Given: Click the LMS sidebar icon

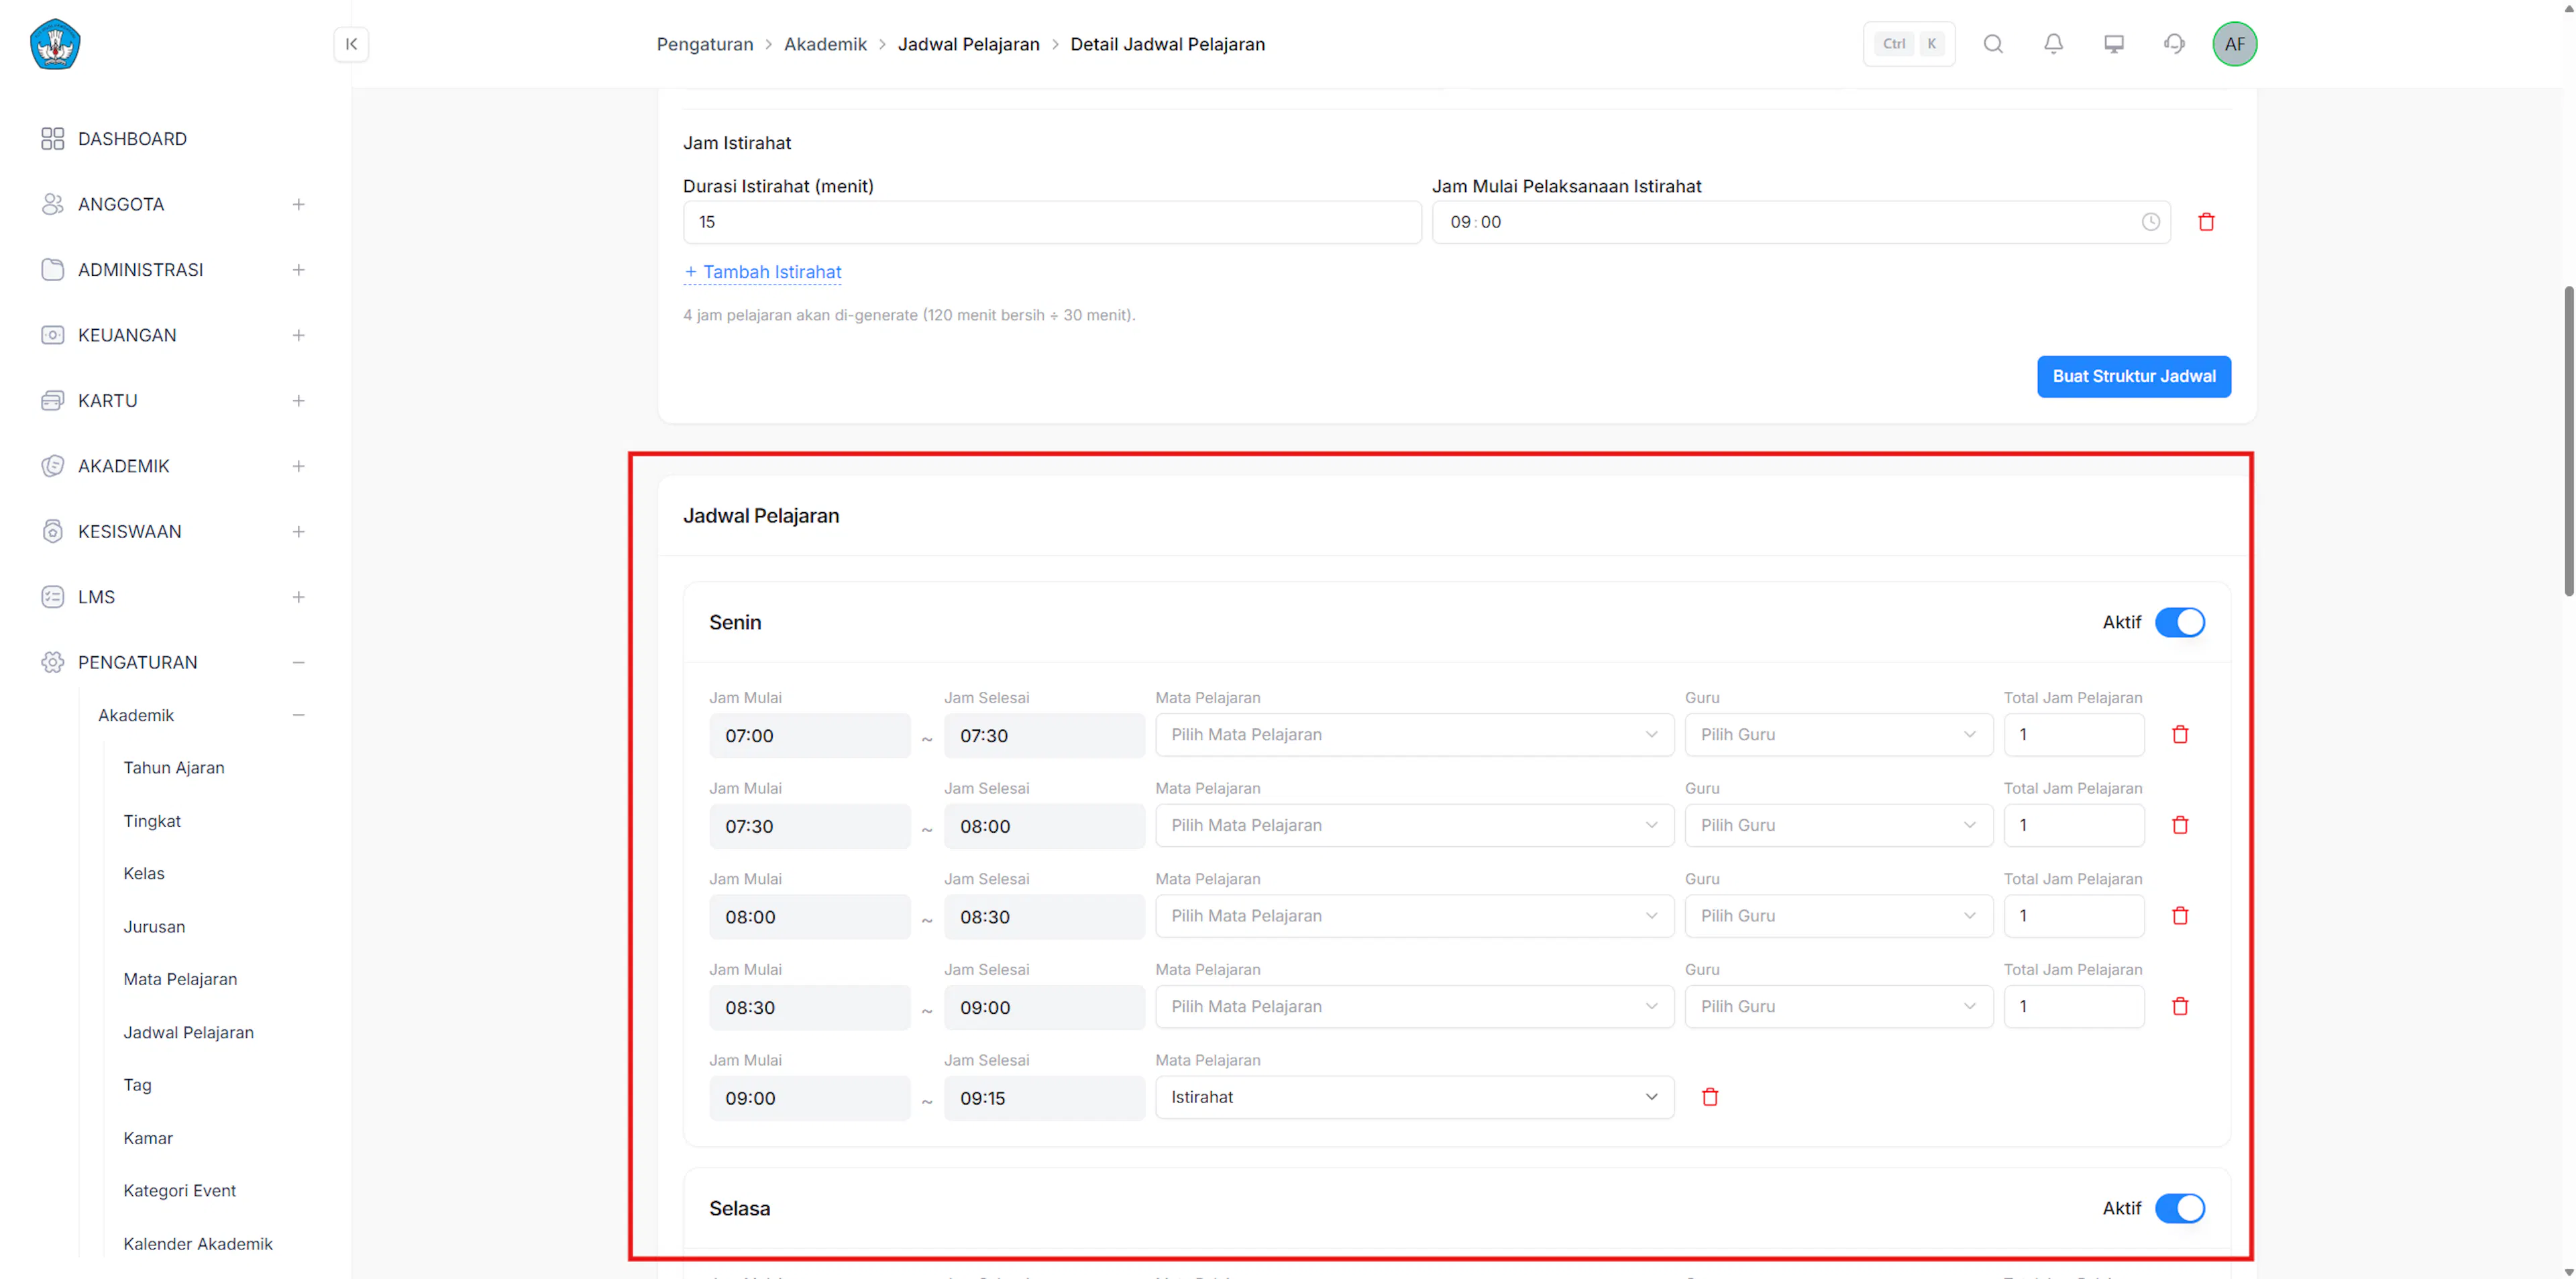Looking at the screenshot, I should pos(53,597).
